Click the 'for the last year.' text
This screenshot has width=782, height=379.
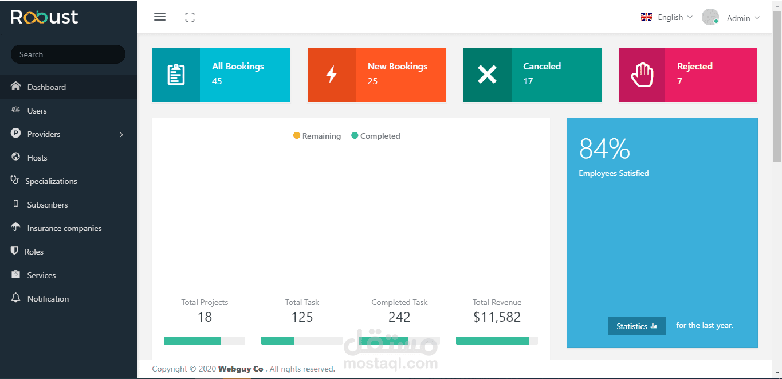705,325
